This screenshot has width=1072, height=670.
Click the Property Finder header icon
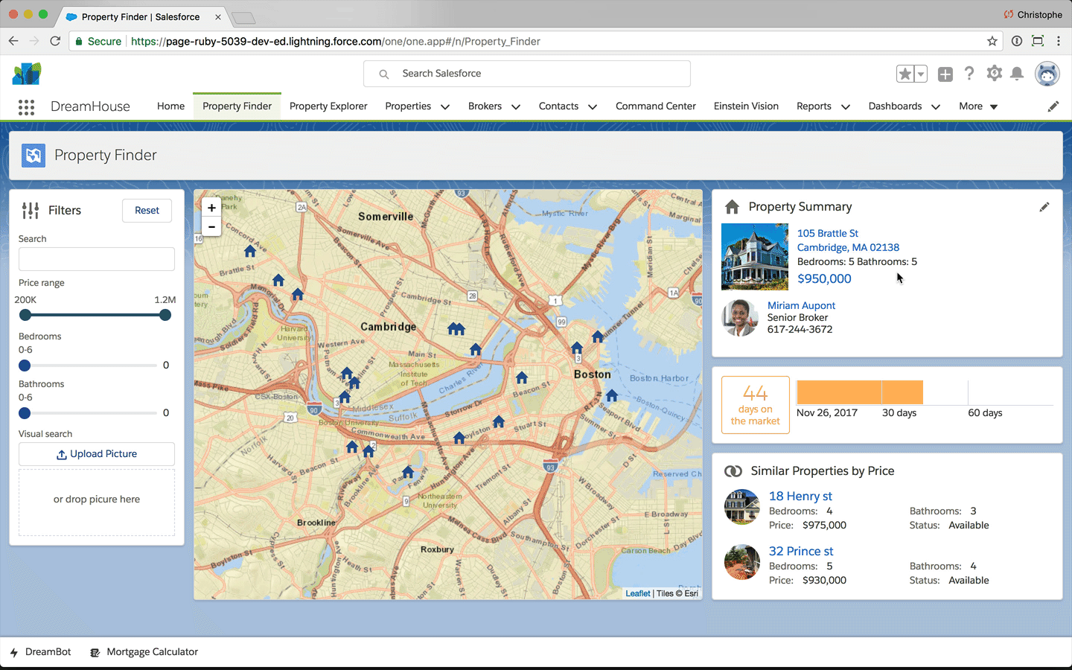[x=33, y=155]
